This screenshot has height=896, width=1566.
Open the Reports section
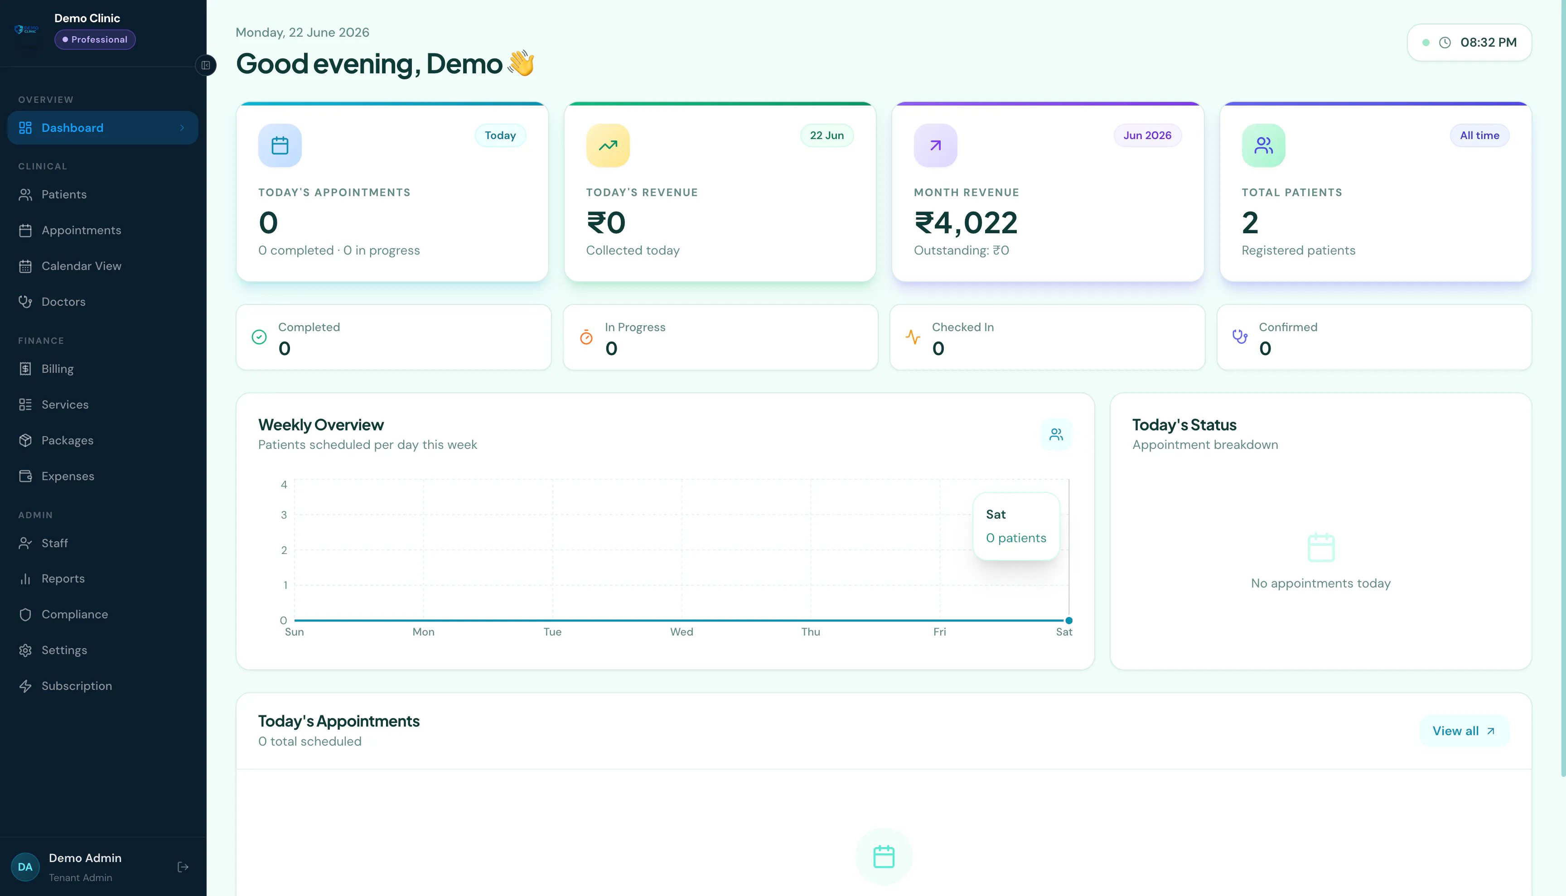point(103,578)
